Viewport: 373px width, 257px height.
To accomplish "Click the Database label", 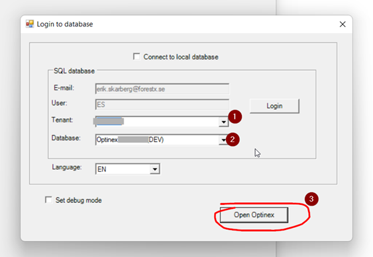I will [x=66, y=138].
